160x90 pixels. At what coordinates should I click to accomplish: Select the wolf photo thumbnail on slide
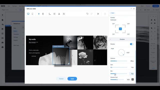[100, 42]
